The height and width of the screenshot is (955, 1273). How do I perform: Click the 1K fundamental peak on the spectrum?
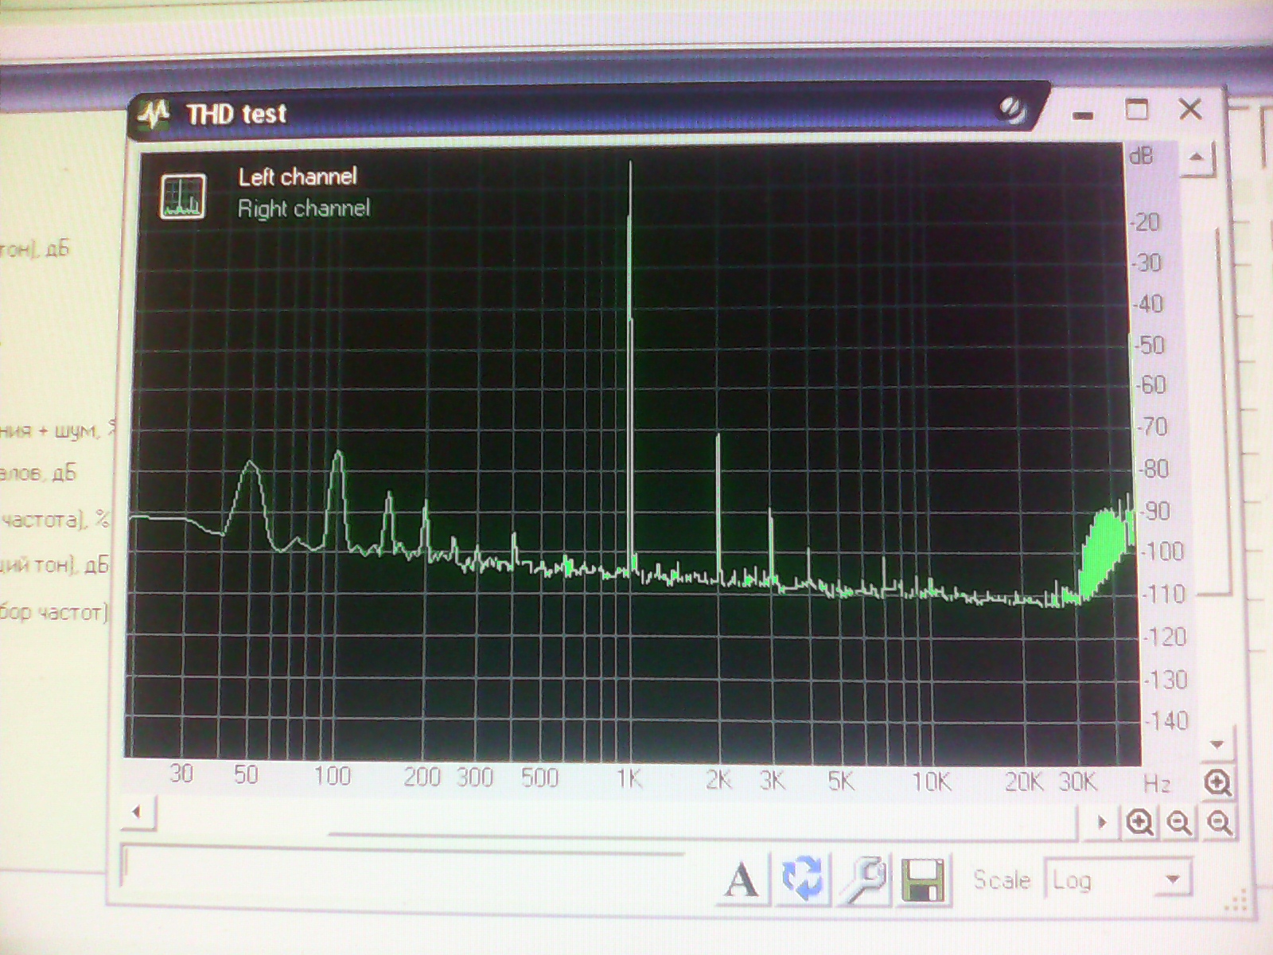pyautogui.click(x=630, y=239)
